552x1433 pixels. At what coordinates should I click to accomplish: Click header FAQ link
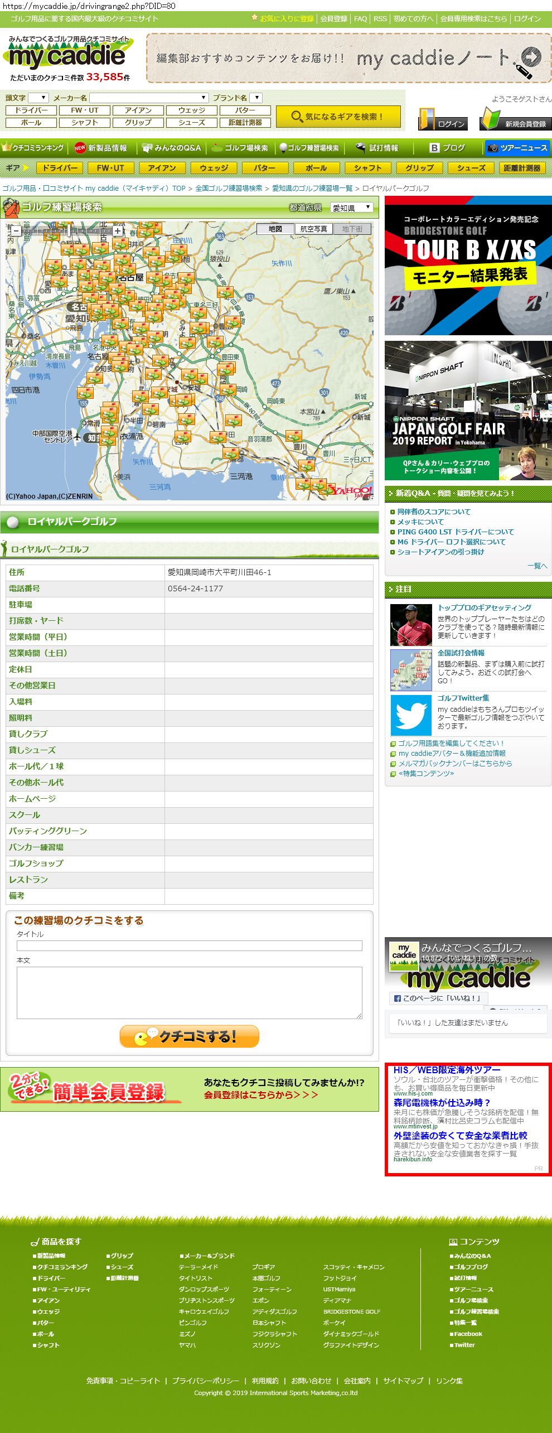click(x=360, y=18)
